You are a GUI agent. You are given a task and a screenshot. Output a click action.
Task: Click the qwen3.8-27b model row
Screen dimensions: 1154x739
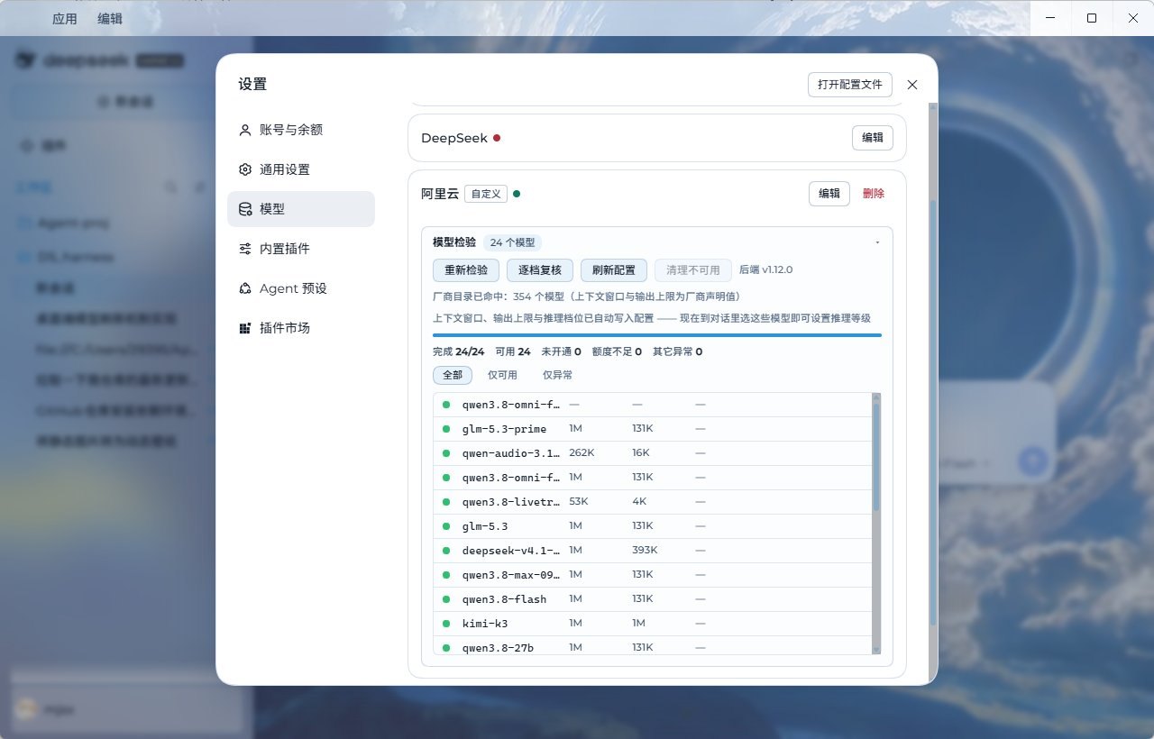[x=652, y=646]
